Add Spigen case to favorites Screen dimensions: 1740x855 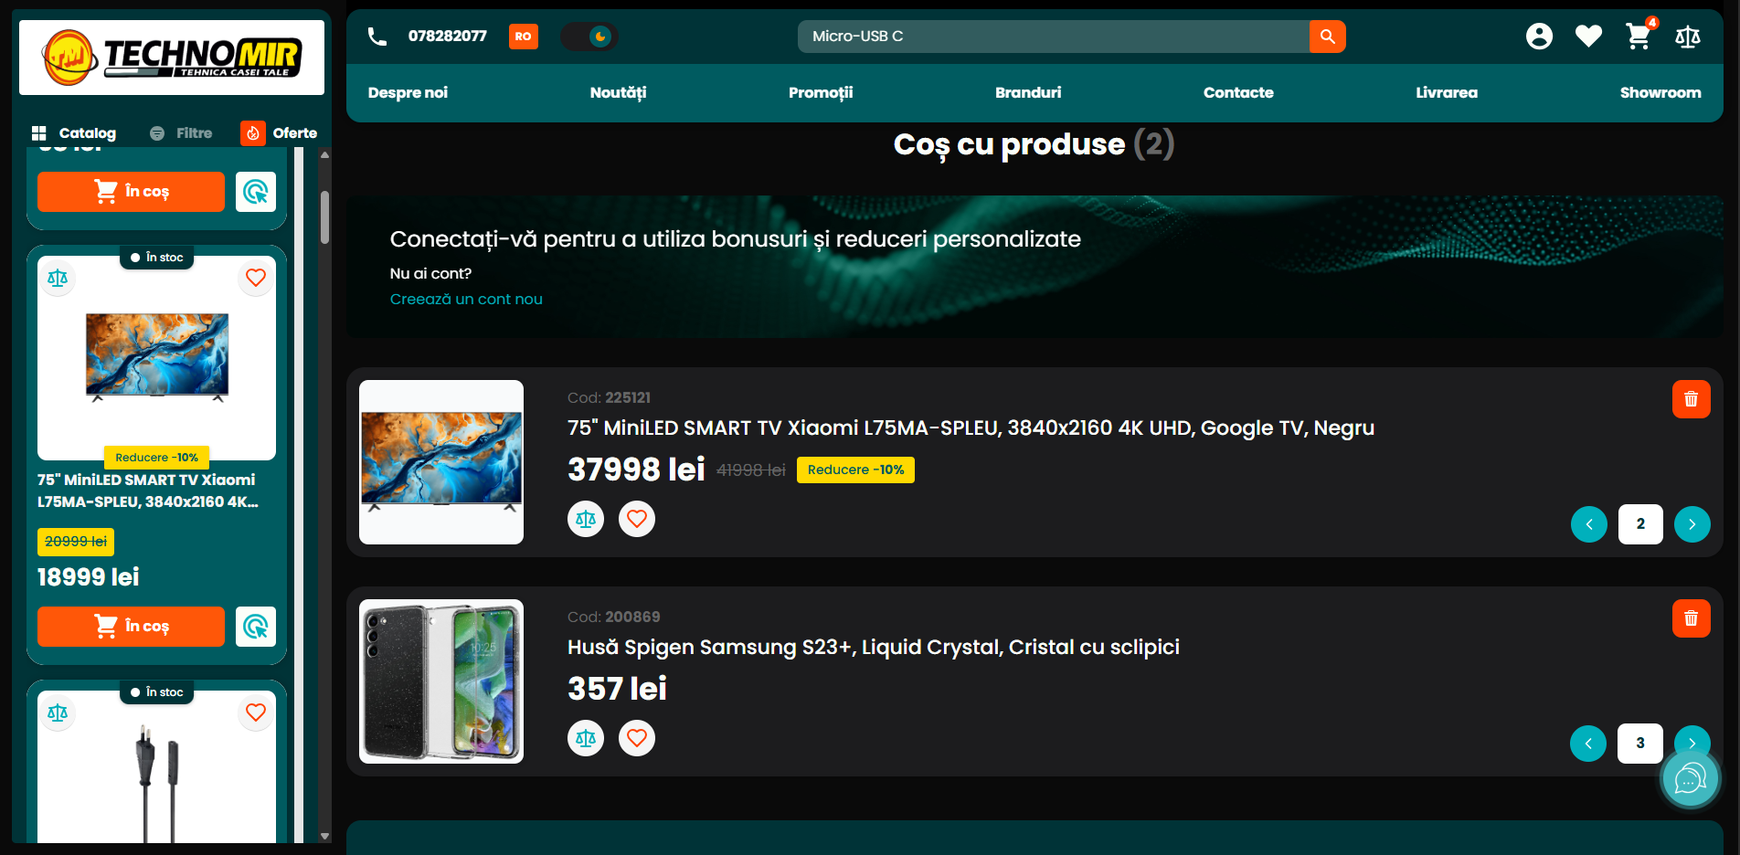coord(637,738)
